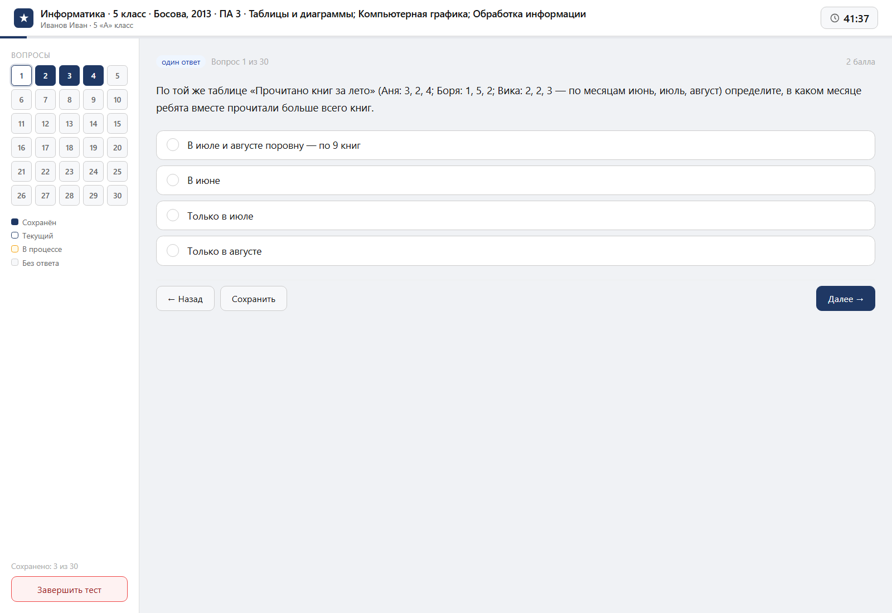Open question 10
The image size is (892, 613).
coord(117,100)
